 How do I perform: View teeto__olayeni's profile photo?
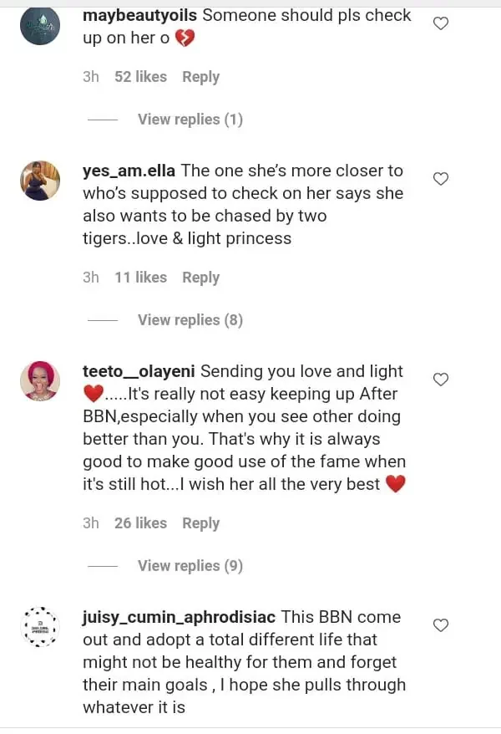tap(40, 381)
